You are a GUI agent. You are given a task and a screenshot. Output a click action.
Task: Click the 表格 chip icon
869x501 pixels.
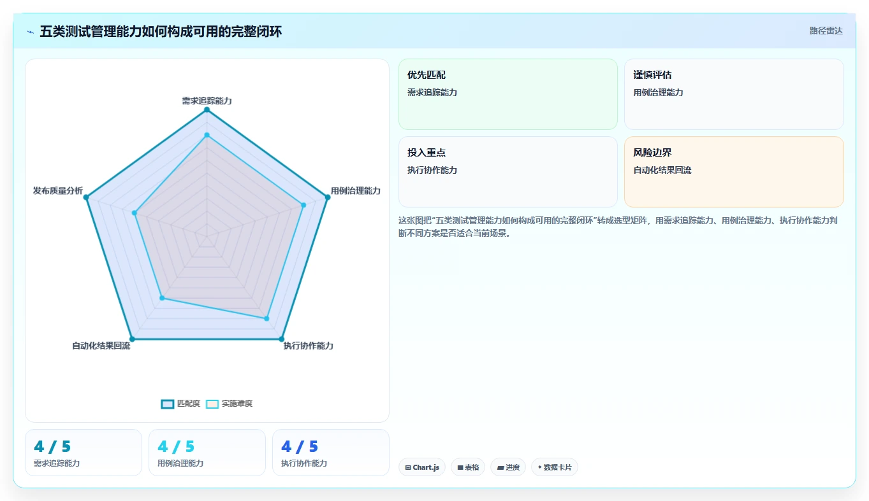pyautogui.click(x=460, y=468)
